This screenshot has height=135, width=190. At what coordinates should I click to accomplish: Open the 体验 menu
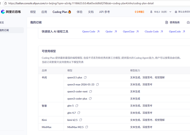point(80,12)
